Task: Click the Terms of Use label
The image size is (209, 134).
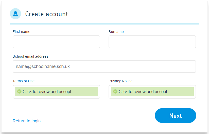Action: (24, 81)
